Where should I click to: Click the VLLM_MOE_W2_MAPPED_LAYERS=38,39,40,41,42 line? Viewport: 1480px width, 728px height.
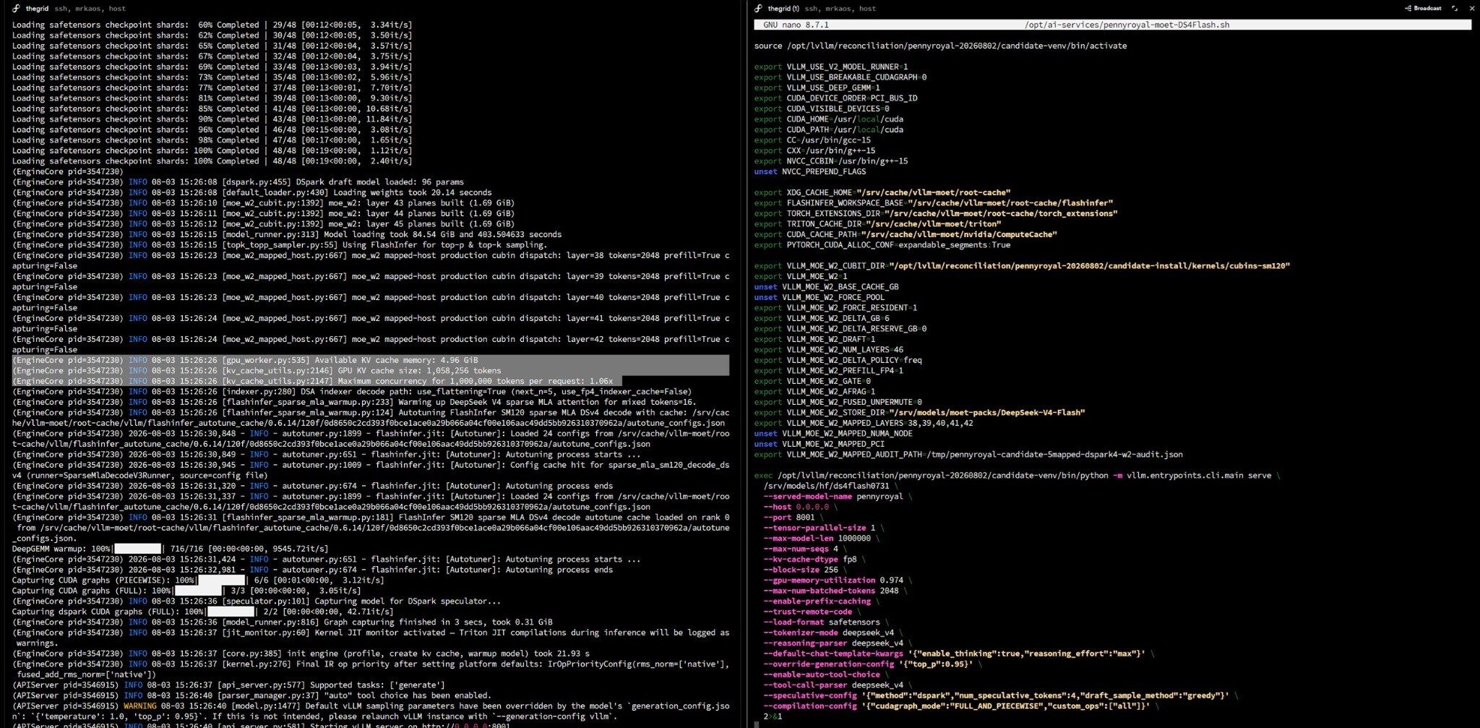[x=864, y=423]
